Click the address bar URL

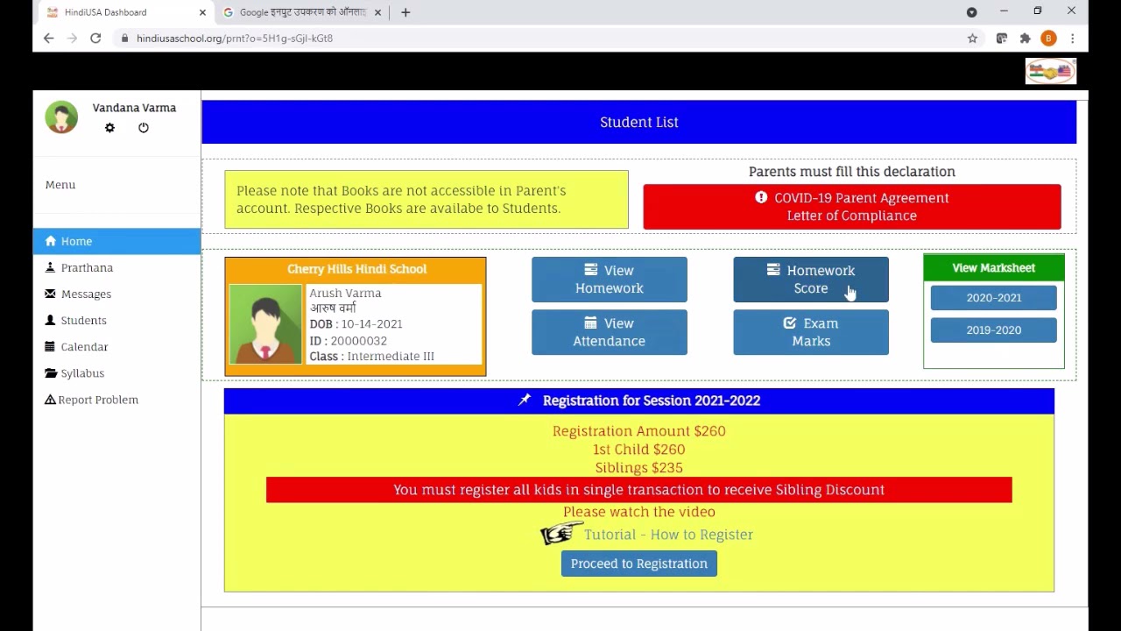(235, 39)
